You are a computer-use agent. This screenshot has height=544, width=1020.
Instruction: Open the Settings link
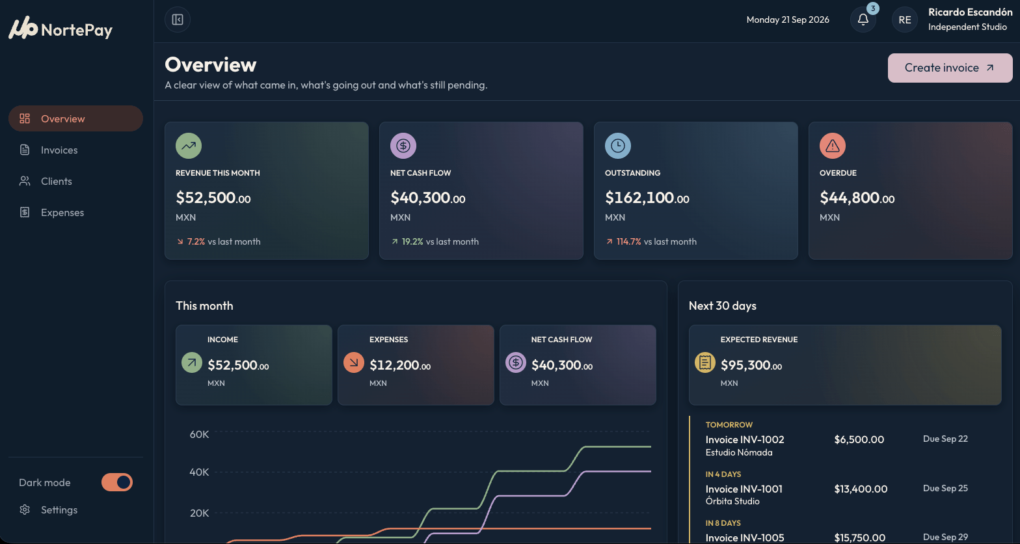[75, 510]
